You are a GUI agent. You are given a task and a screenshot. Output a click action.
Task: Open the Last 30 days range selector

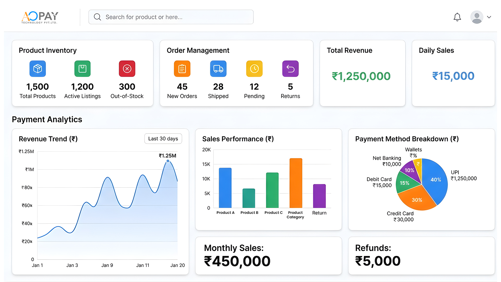163,139
